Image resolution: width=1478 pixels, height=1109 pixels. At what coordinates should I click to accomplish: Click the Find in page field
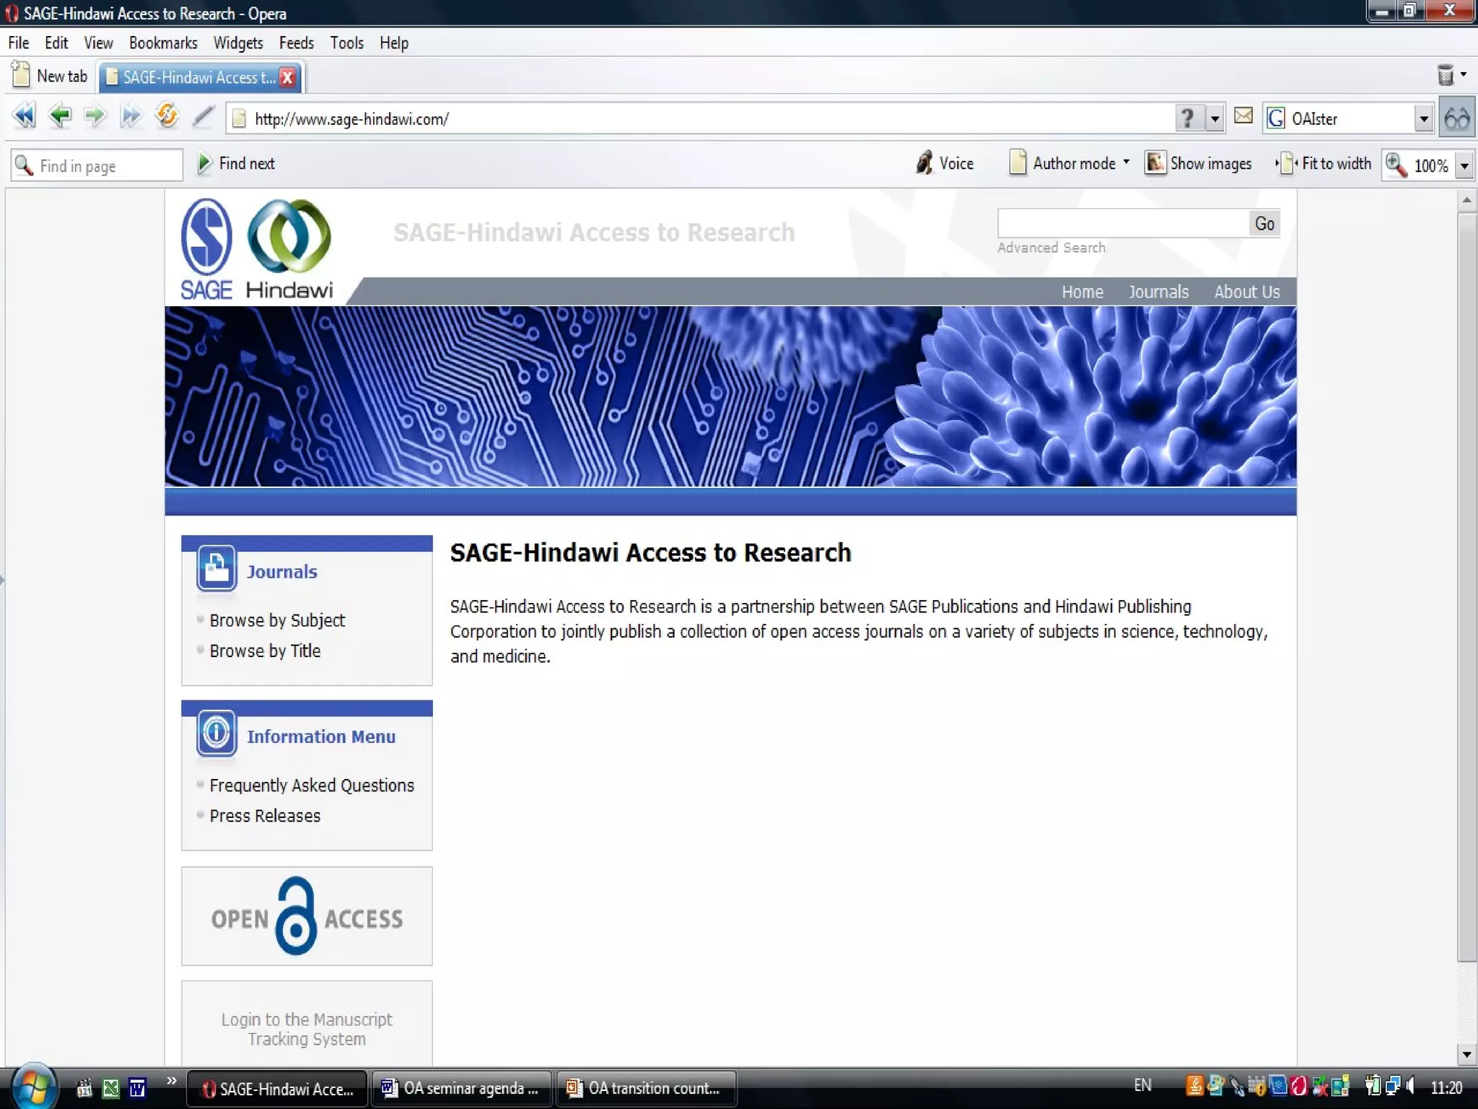click(108, 166)
